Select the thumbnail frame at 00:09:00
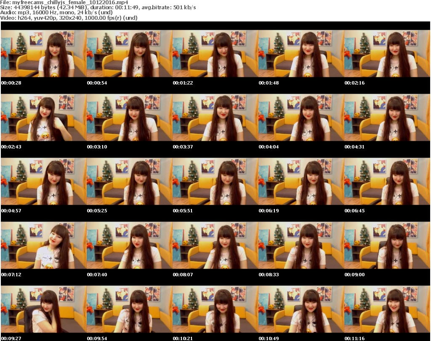This screenshot has height=341, width=431. pos(387,245)
